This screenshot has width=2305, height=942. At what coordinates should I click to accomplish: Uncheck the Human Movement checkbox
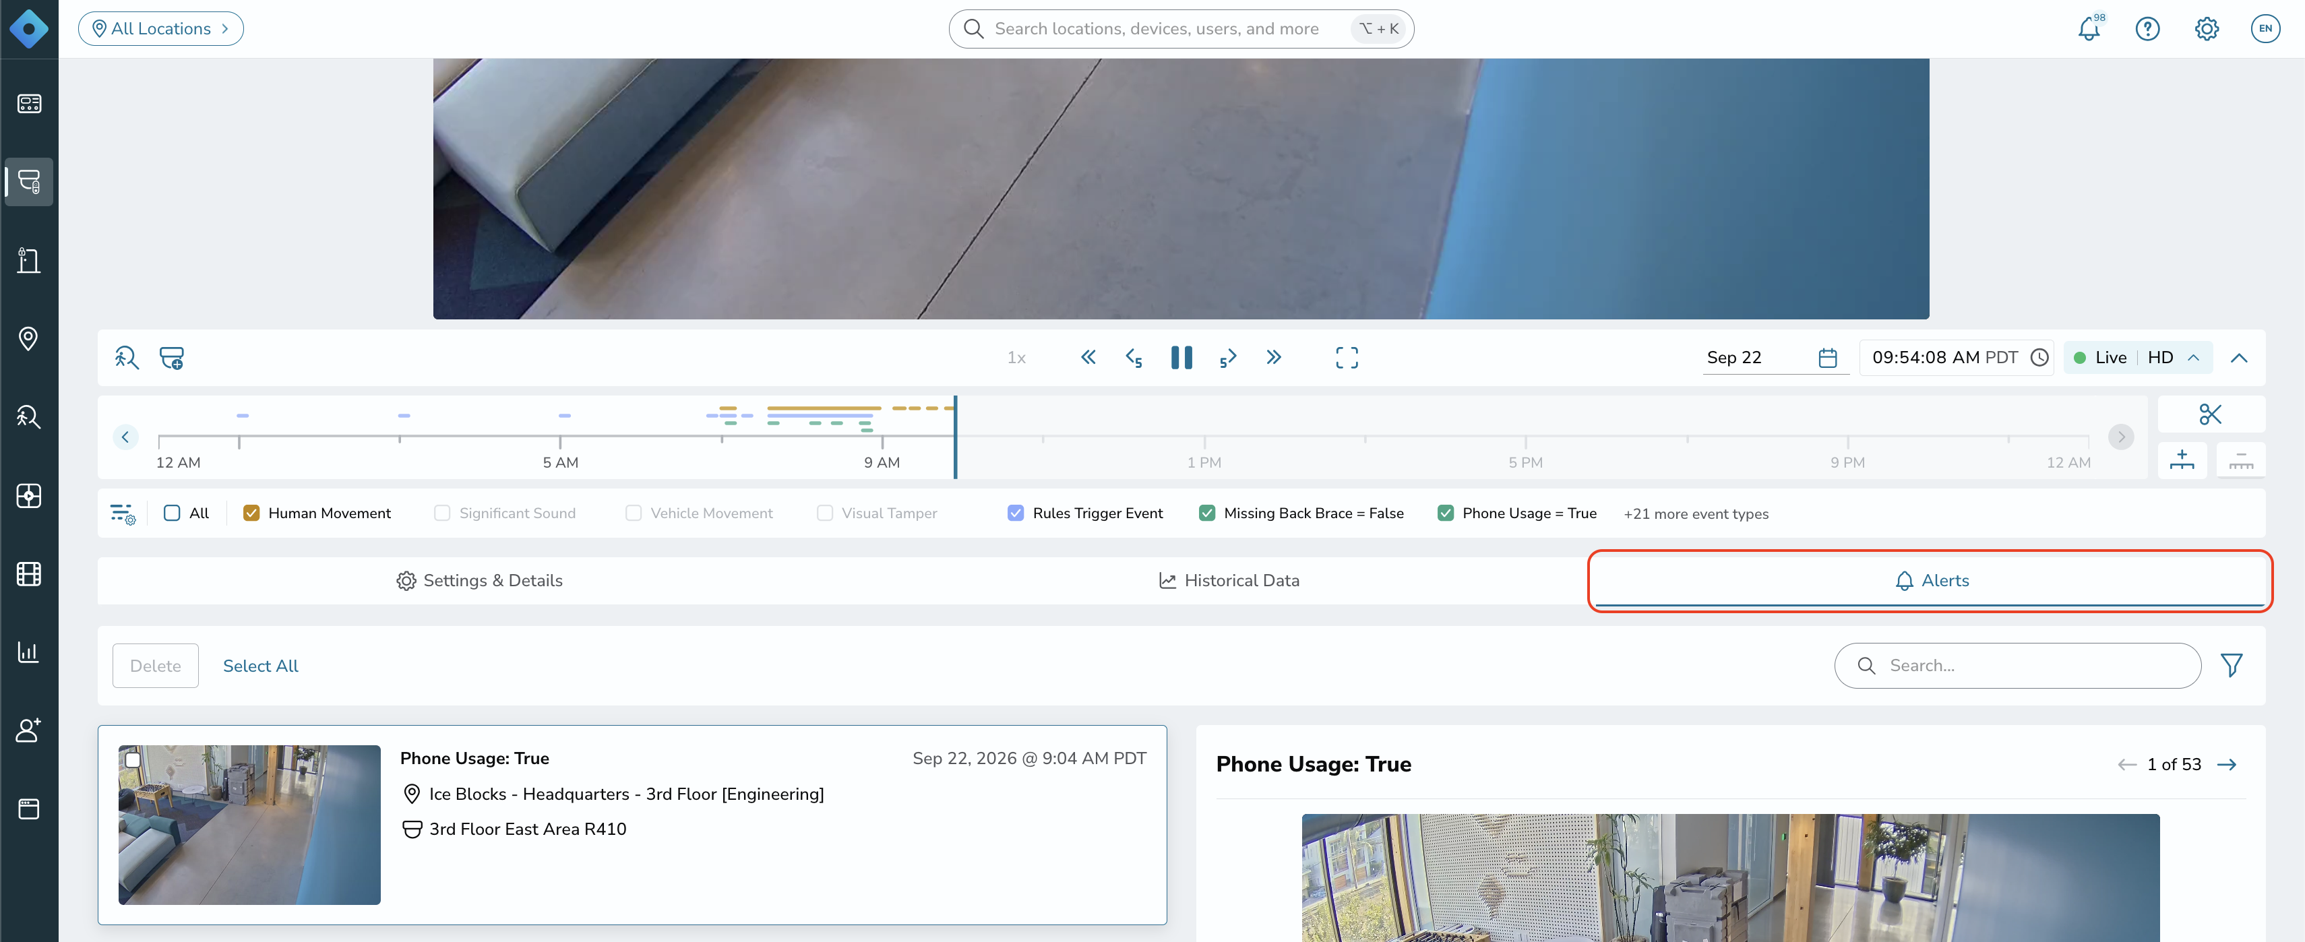click(x=251, y=513)
